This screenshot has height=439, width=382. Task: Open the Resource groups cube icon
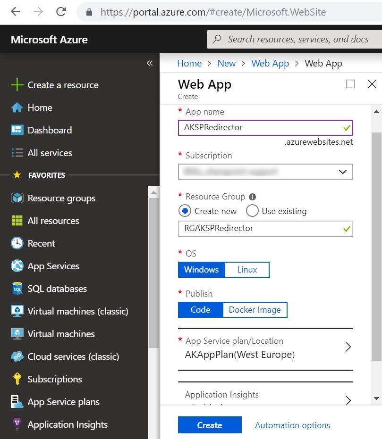tap(17, 198)
